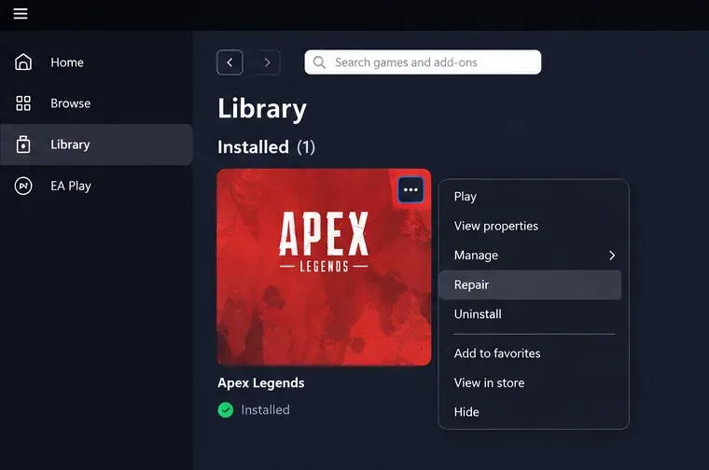Open the Library sidebar entry
Image resolution: width=709 pixels, height=470 pixels.
96,145
